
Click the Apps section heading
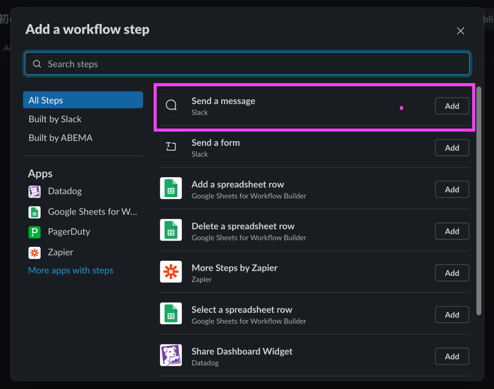tap(40, 174)
